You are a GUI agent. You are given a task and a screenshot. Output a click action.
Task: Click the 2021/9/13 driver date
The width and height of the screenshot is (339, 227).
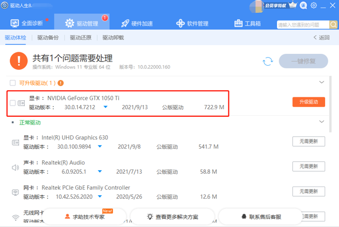coord(135,107)
